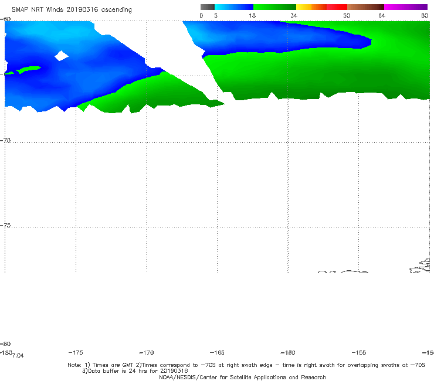Click the coastline outline at the map's lower right

click(420, 266)
